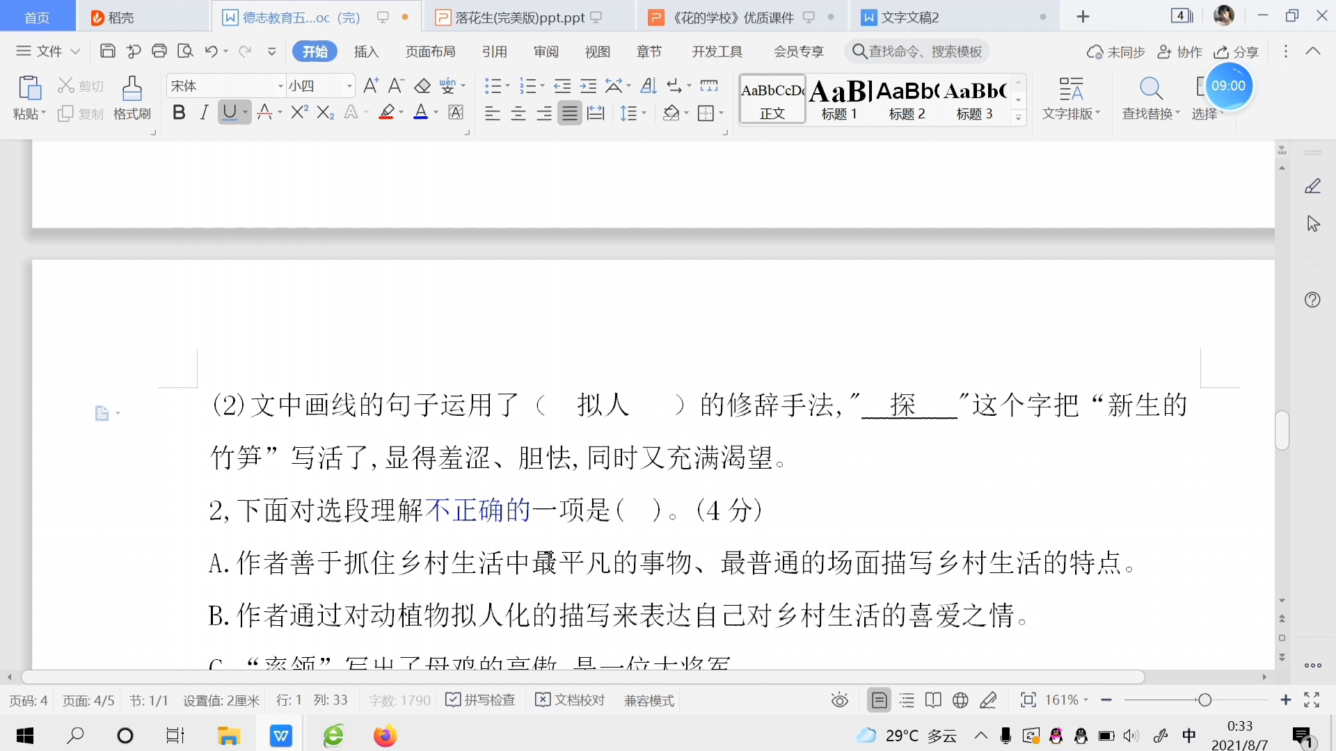Toggle character border icon

tap(456, 112)
